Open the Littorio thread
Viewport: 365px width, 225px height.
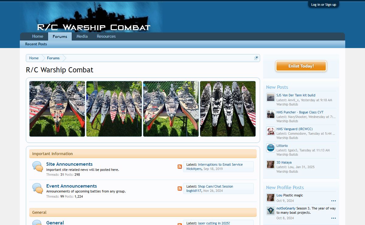pos(282,146)
